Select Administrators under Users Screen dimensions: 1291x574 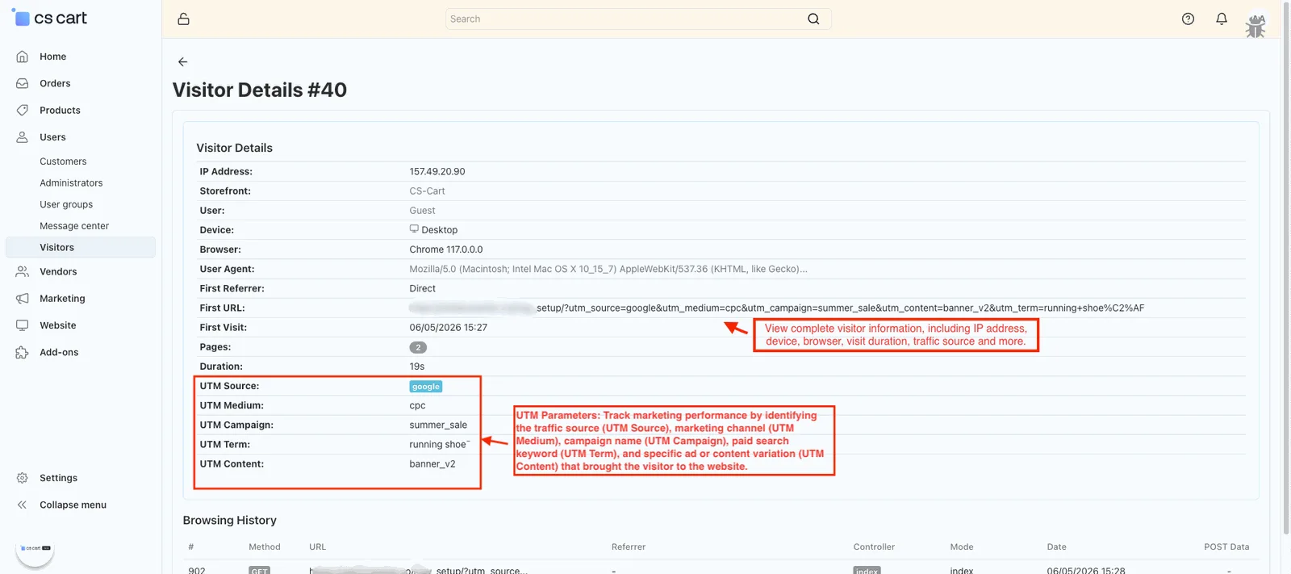(71, 183)
